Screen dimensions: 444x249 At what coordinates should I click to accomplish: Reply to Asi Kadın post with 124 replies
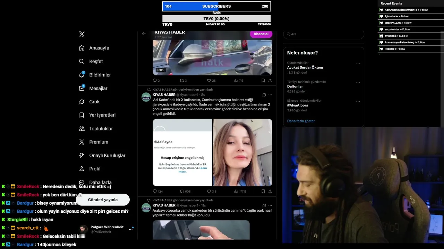158,191
